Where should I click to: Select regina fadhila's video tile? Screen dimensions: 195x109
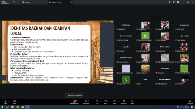[145, 25]
